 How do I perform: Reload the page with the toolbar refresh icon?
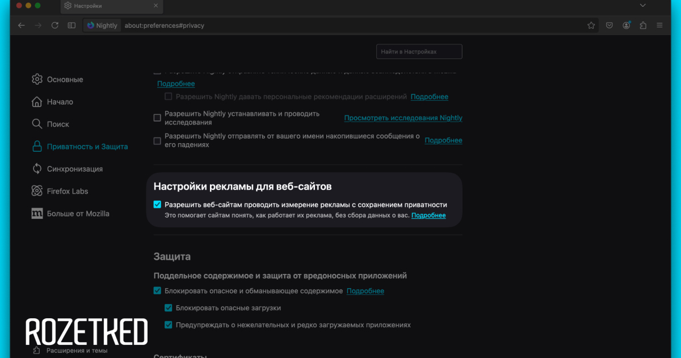(x=55, y=25)
